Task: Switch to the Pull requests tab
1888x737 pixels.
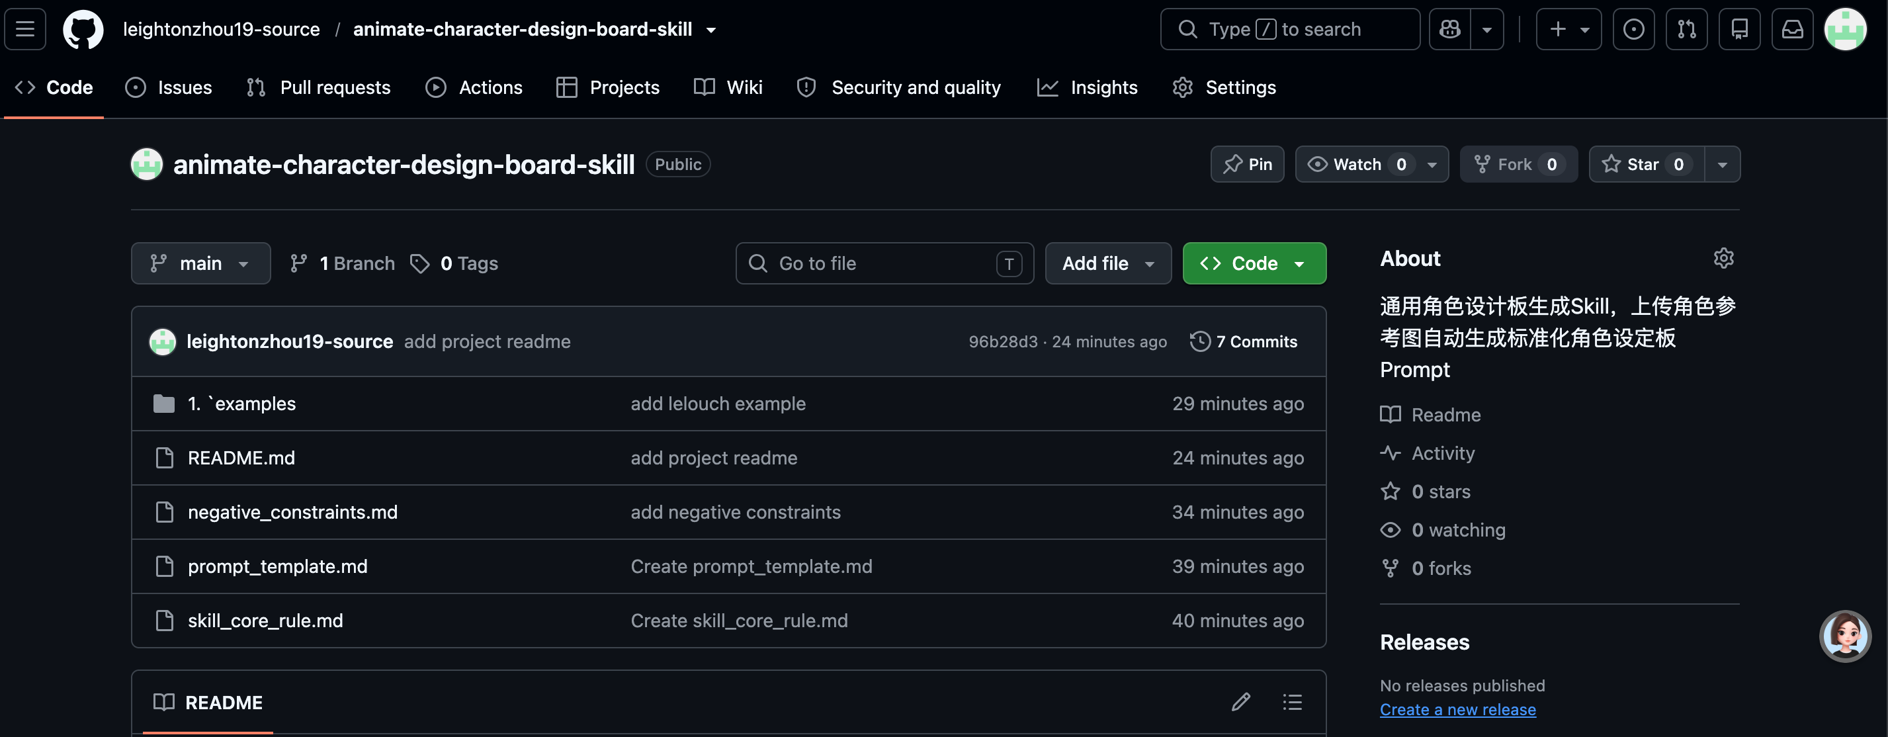Action: tap(318, 87)
